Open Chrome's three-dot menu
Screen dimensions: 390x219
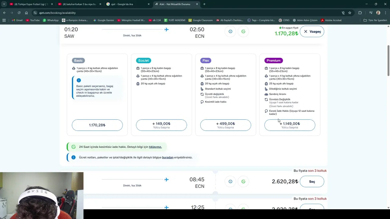click(x=385, y=13)
